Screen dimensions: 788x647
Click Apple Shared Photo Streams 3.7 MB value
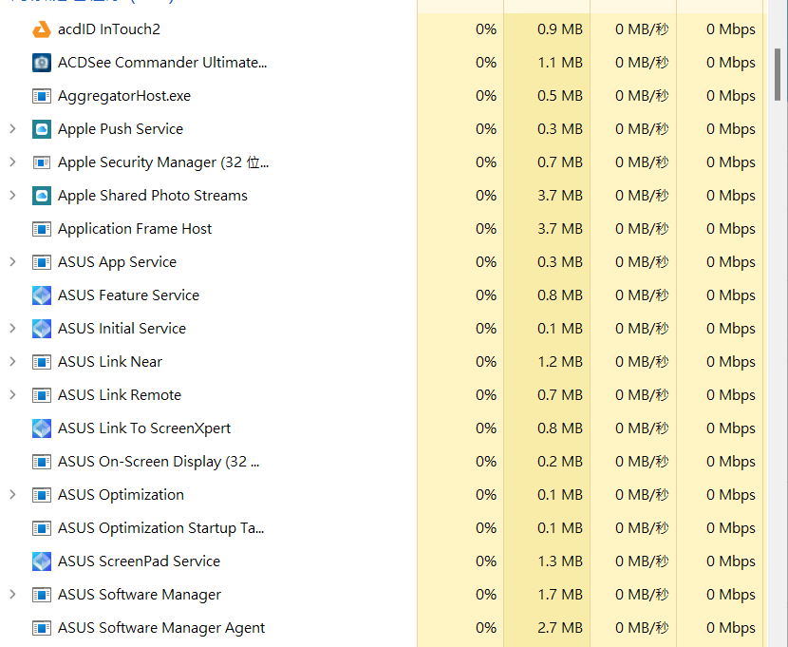(560, 196)
